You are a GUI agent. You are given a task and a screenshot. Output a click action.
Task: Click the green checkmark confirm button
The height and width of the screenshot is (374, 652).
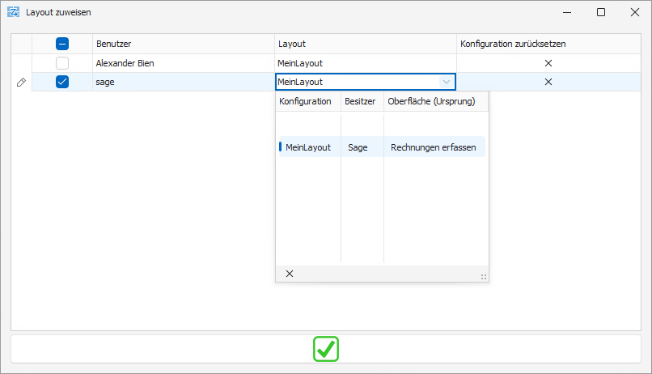[x=326, y=349]
